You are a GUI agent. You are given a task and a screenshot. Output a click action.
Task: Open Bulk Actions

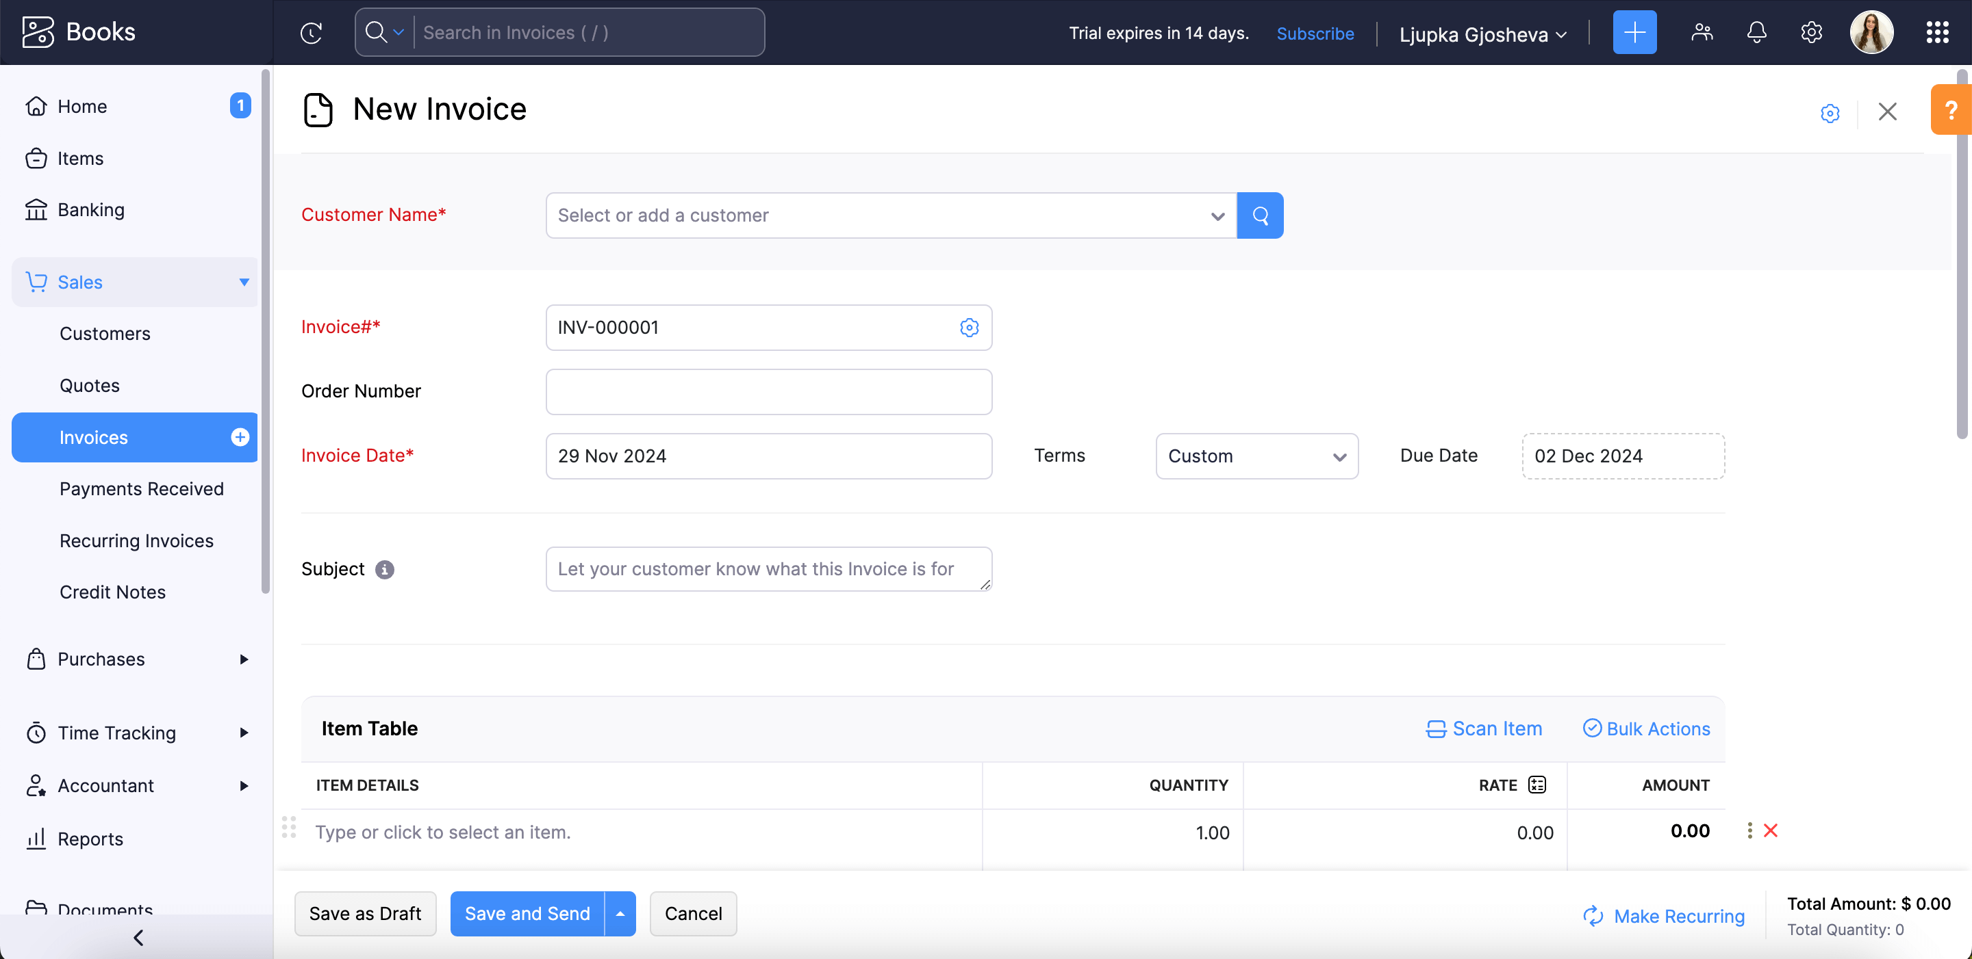pyautogui.click(x=1646, y=728)
